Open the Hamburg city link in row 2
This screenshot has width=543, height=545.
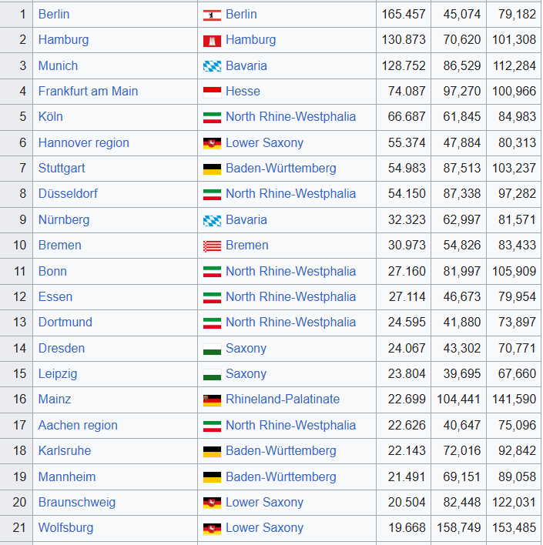pyautogui.click(x=63, y=40)
